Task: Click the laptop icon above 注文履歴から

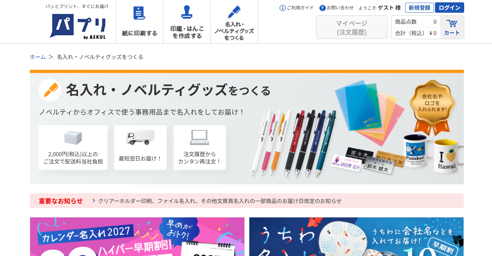Action: 199,137
